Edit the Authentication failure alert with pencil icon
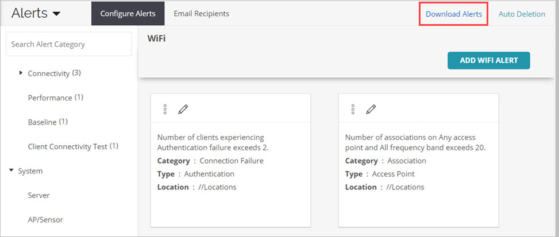Screen dimensions: 559x237 pos(183,109)
